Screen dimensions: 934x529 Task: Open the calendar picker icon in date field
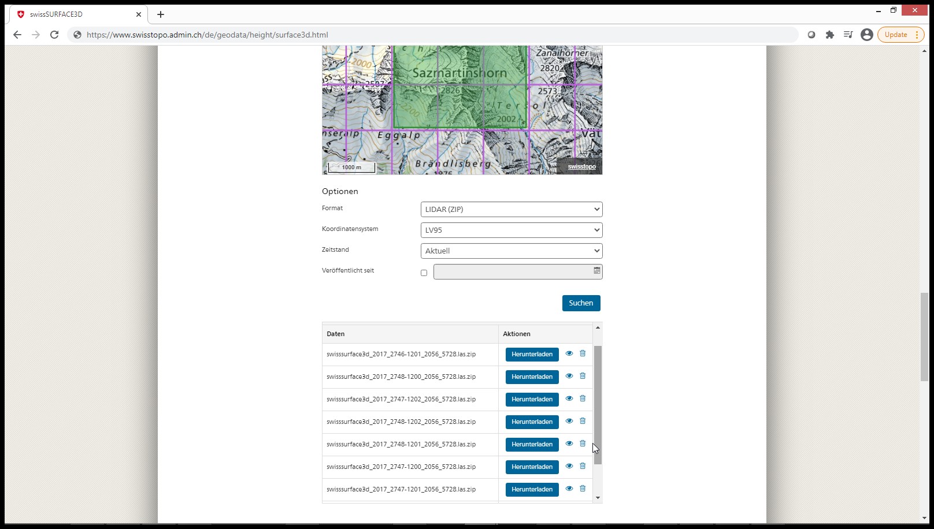596,270
